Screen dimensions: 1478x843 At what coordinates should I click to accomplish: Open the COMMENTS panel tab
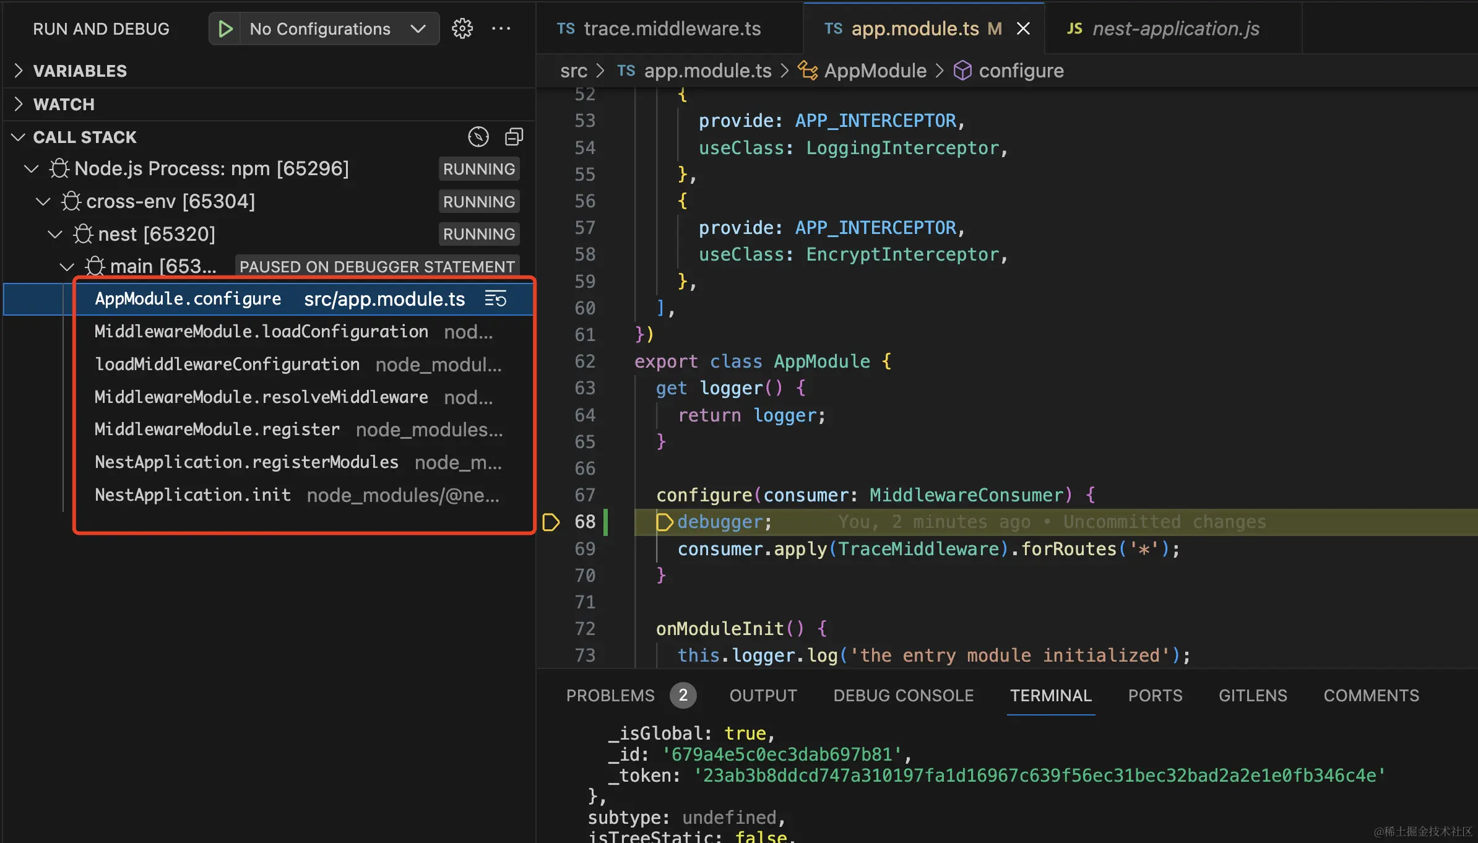(1371, 696)
